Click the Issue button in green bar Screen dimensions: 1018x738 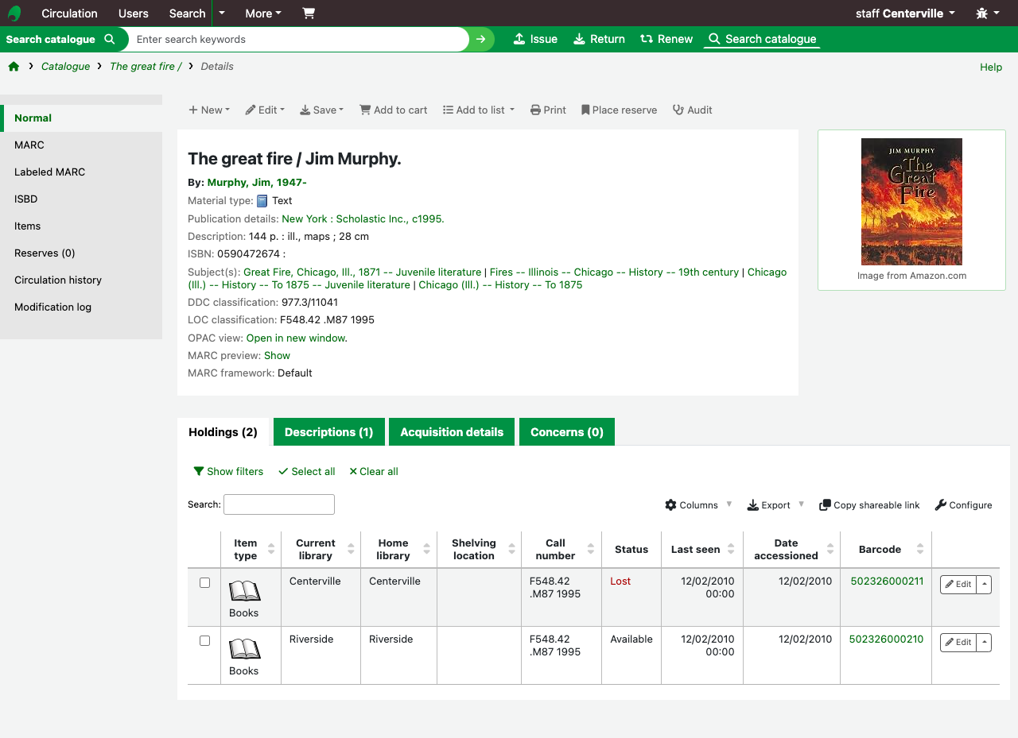tap(535, 39)
